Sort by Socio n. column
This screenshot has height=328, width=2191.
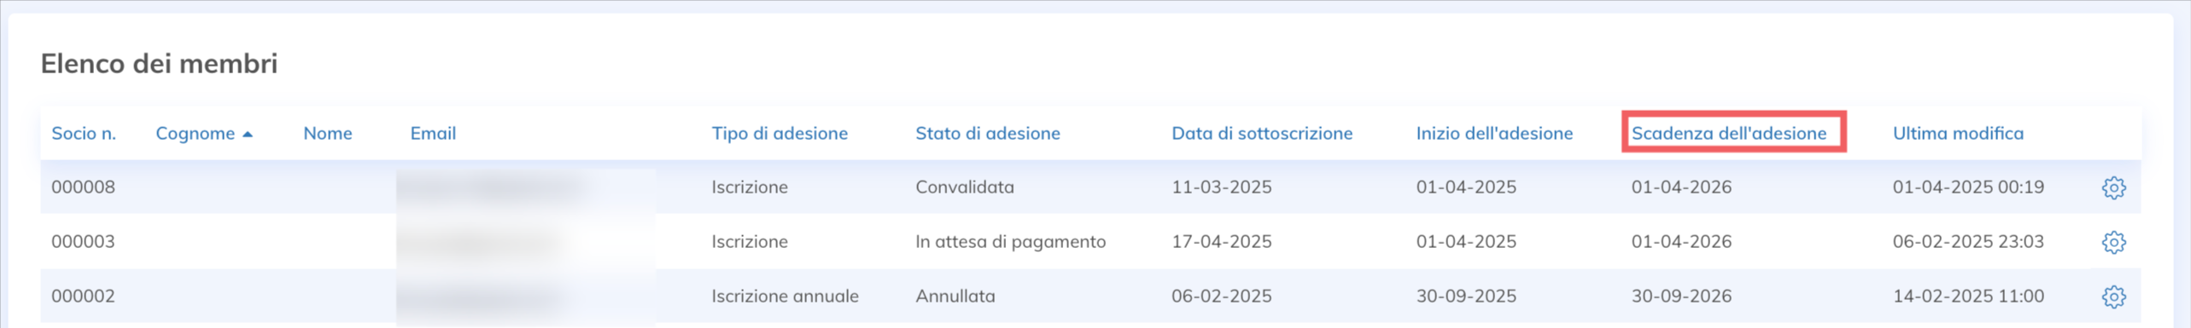click(84, 134)
